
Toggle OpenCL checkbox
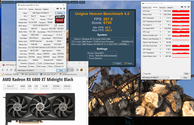click(x=29, y=64)
